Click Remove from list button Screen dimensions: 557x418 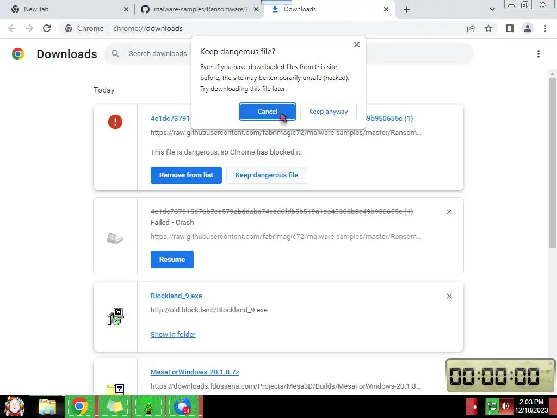(x=186, y=175)
